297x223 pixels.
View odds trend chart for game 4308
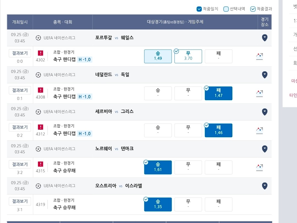click(259, 93)
